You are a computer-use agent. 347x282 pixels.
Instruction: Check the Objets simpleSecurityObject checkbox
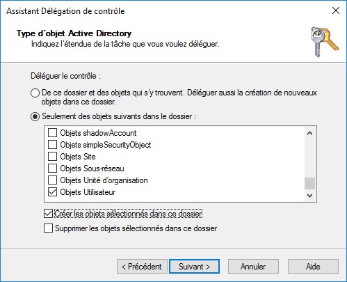(x=52, y=145)
